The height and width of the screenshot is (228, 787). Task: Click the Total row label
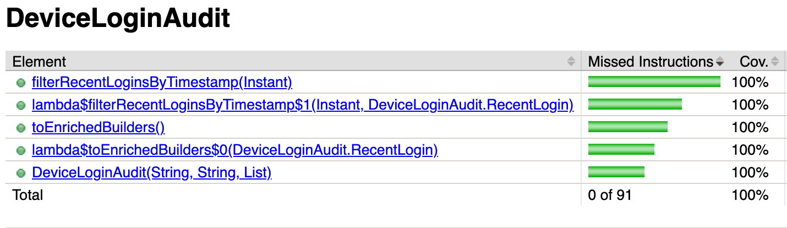(28, 195)
